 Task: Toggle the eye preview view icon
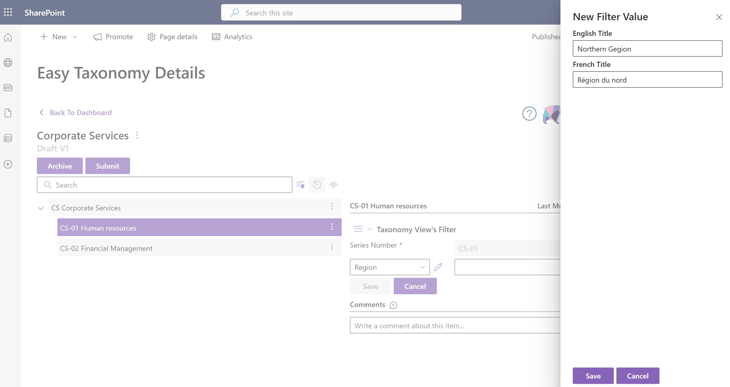(333, 185)
